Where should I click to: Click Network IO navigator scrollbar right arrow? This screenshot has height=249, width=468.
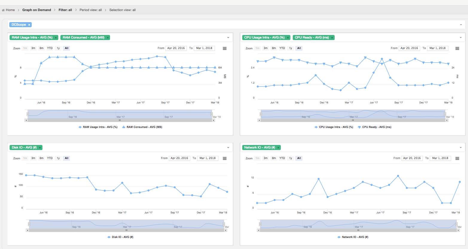458,230
